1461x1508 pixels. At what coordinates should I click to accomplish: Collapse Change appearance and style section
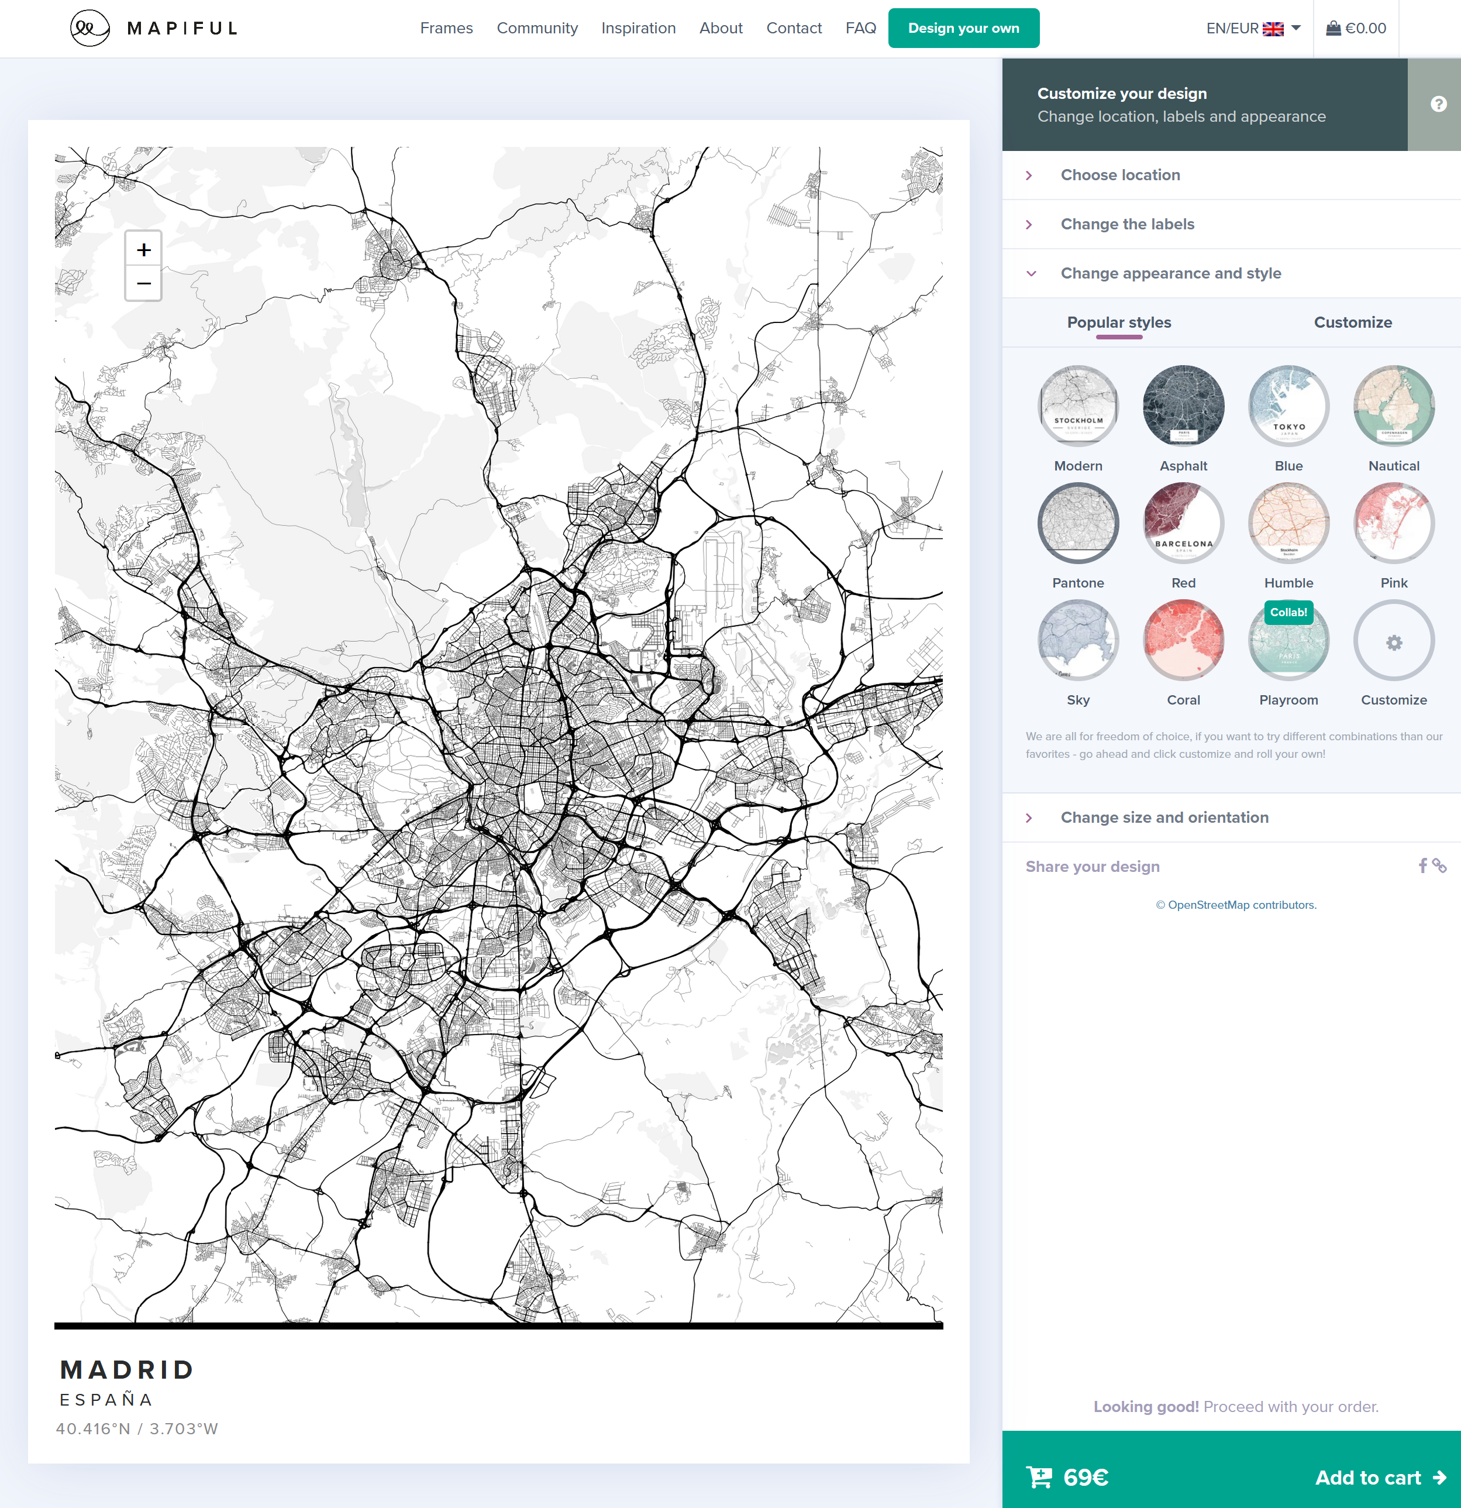pyautogui.click(x=1170, y=273)
